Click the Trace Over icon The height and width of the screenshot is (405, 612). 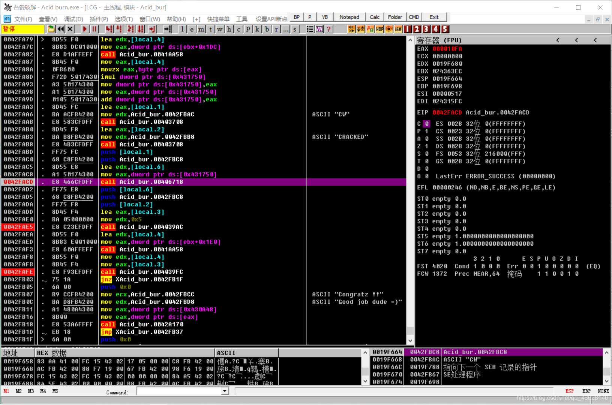[x=141, y=29]
